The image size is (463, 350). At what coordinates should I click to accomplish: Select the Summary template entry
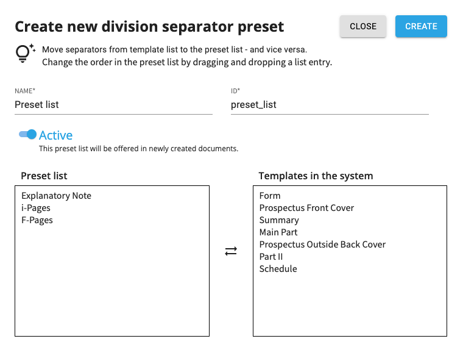click(x=279, y=220)
